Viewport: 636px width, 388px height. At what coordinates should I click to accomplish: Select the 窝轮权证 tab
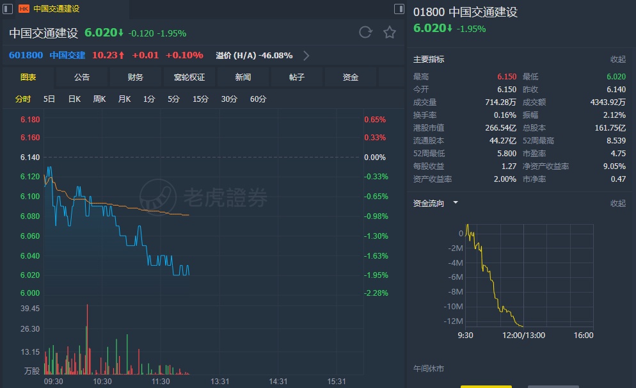189,77
